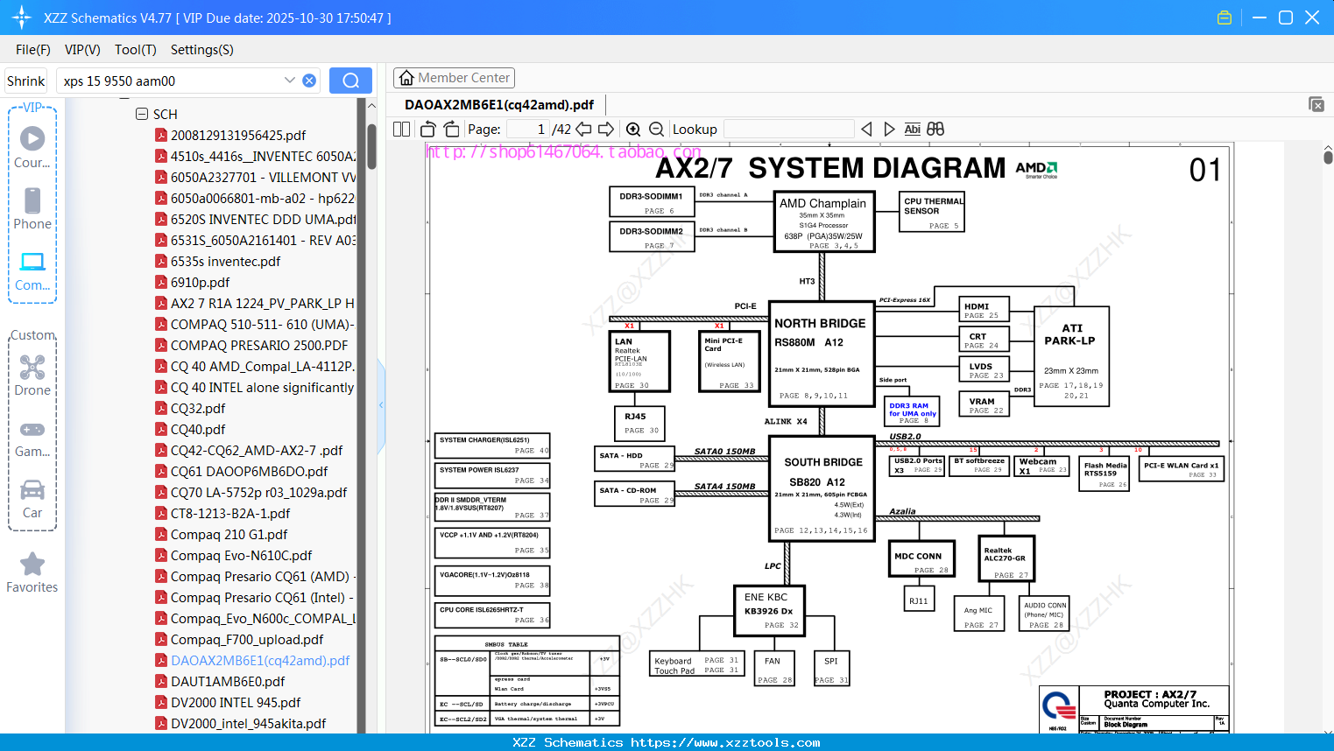Click SOUTH BRIDGE block in diagram
This screenshot has width=1334, height=751.
[822, 488]
